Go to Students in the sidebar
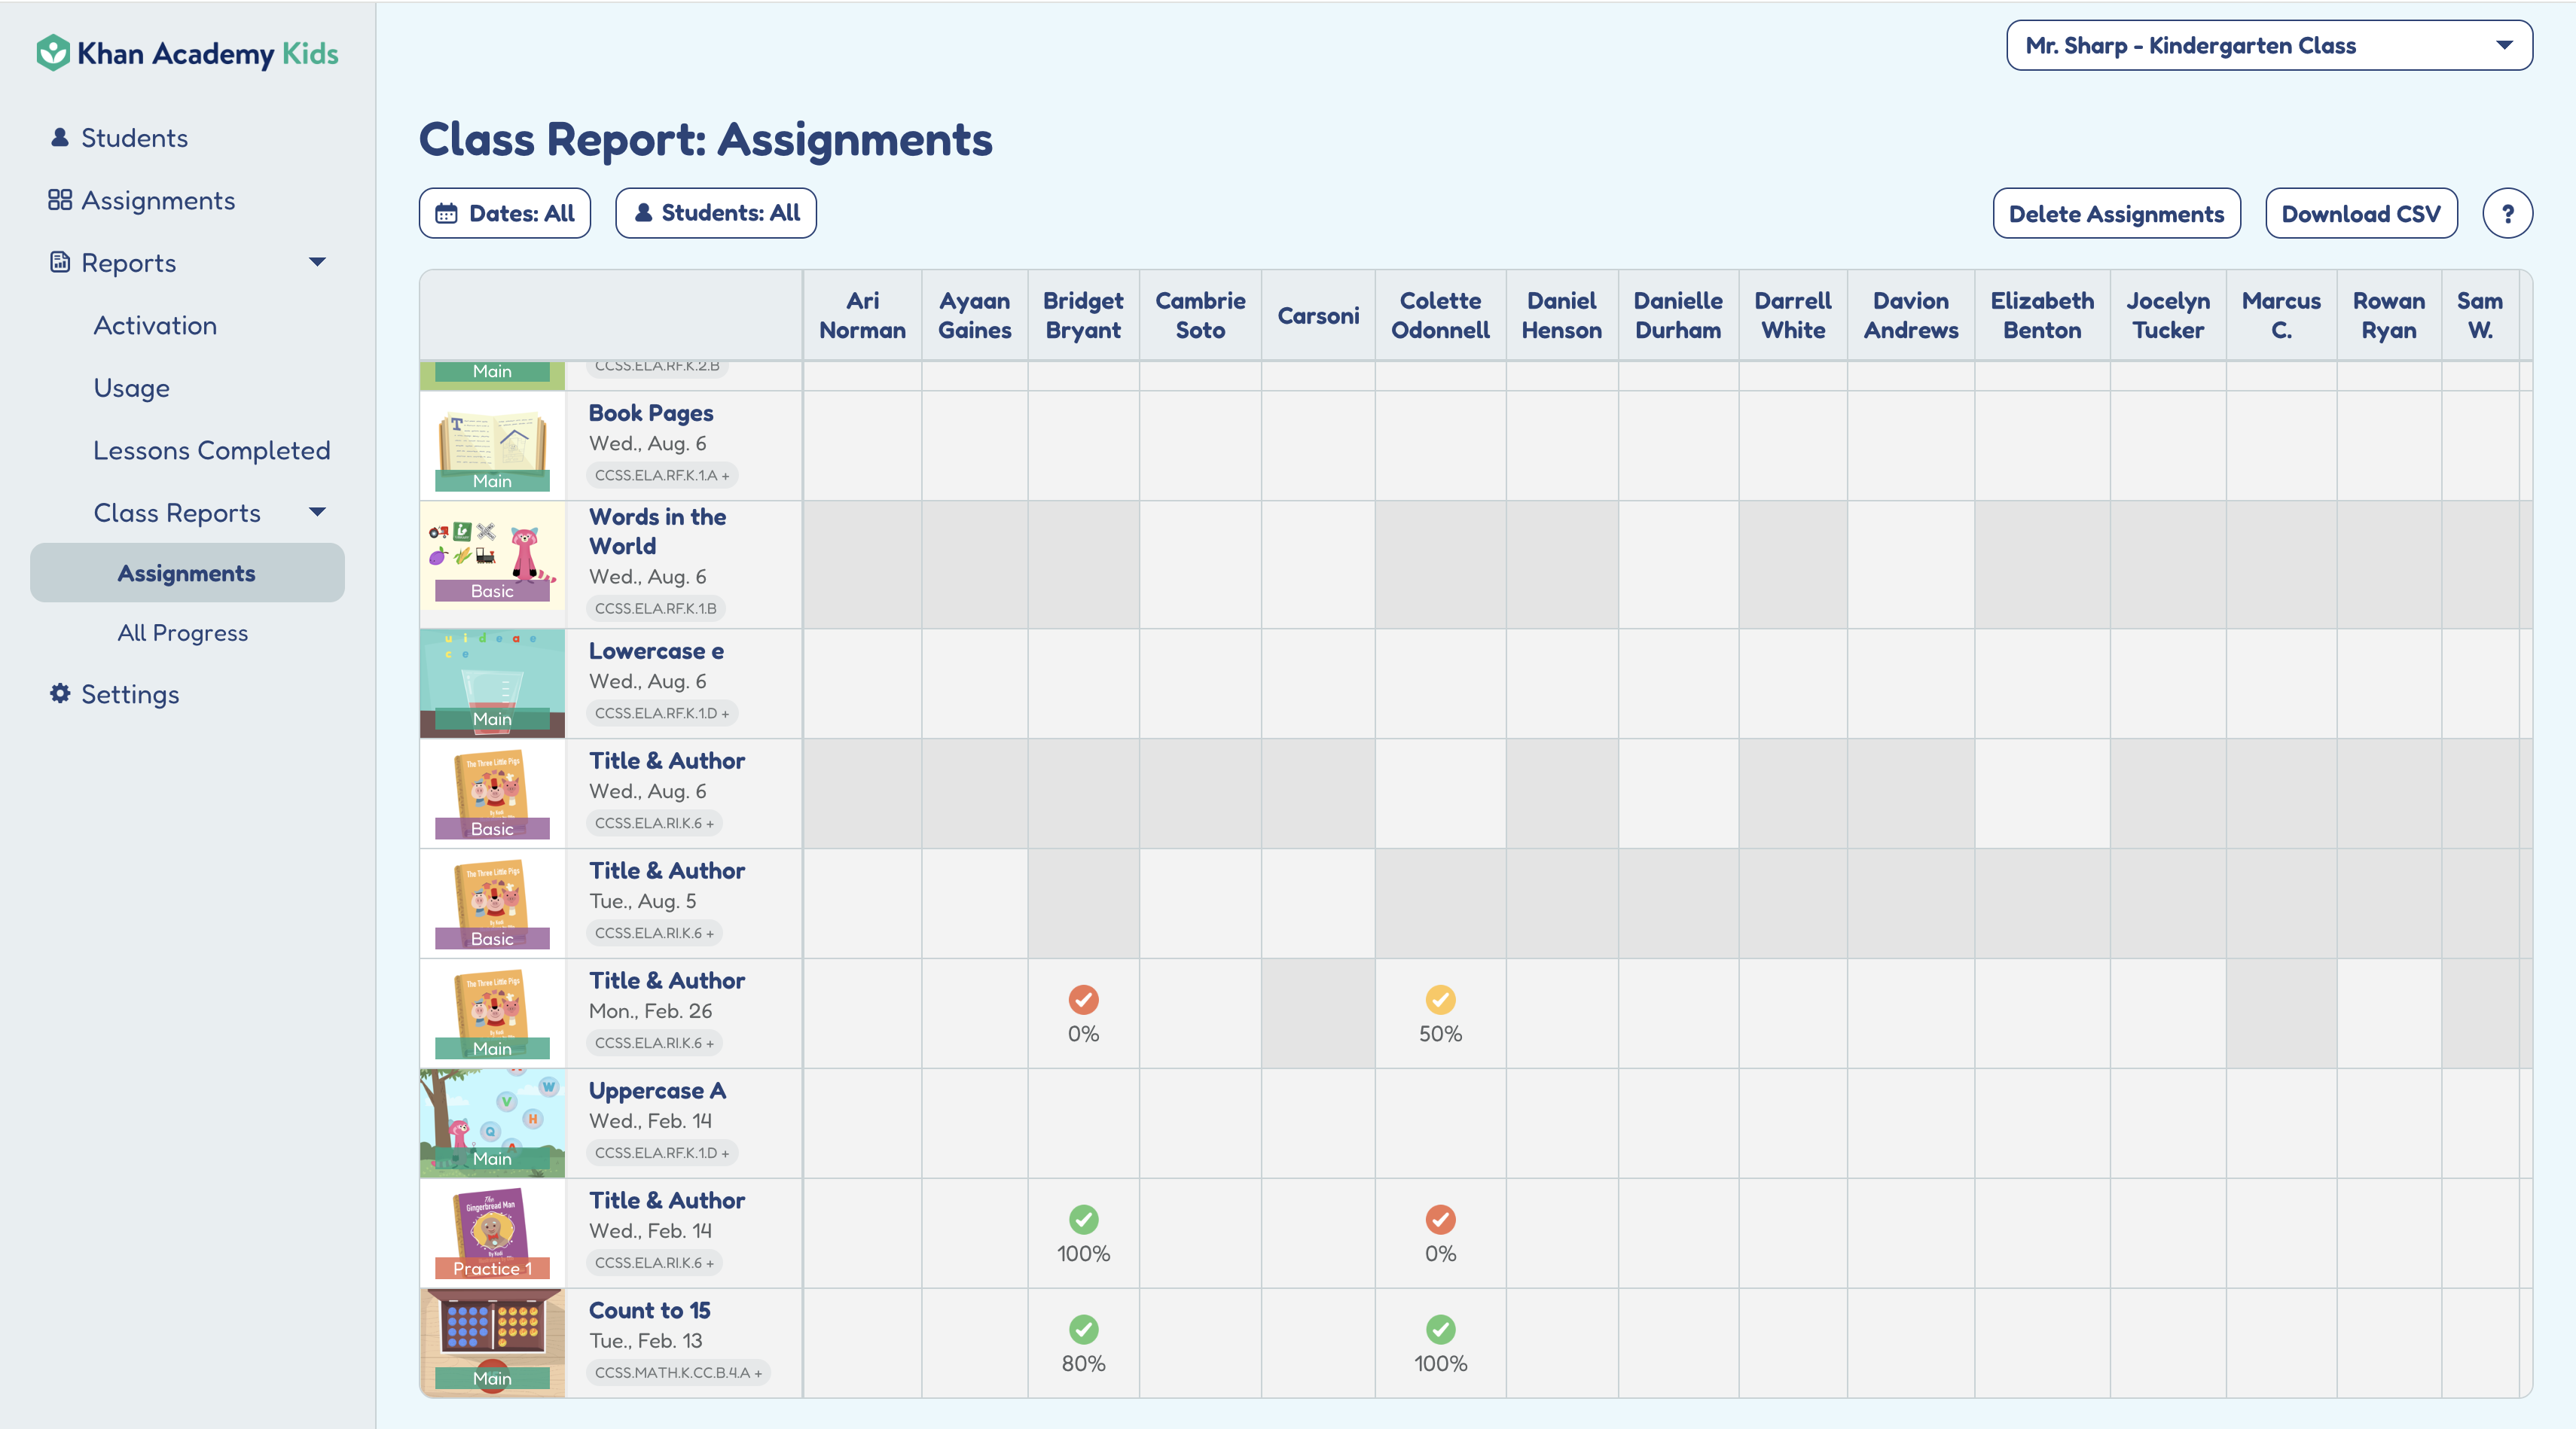The image size is (2576, 1429). point(134,138)
